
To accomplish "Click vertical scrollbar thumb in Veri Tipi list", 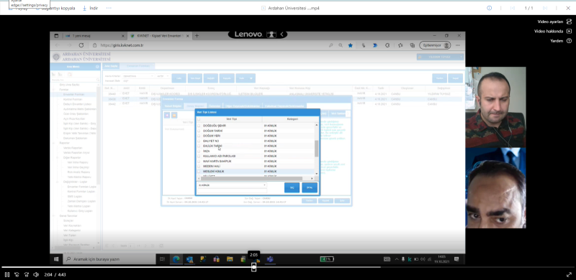I will tap(317, 149).
